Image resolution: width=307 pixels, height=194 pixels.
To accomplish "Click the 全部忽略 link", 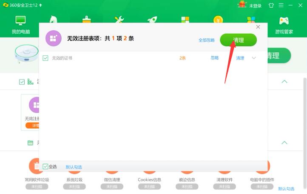I will (x=207, y=40).
